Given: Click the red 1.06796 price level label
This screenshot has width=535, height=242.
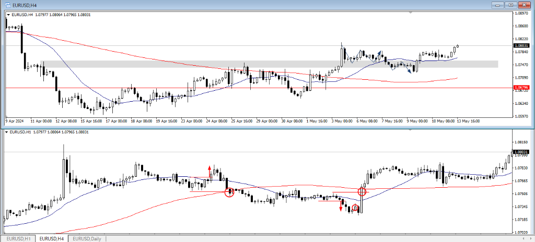Looking at the screenshot, I should coord(521,87).
